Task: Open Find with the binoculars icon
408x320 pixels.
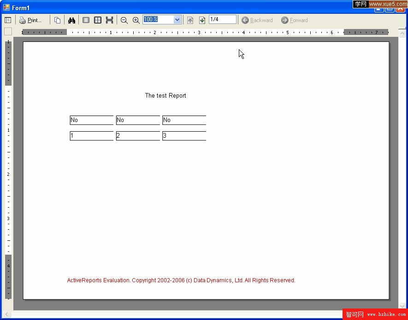Action: (x=71, y=20)
